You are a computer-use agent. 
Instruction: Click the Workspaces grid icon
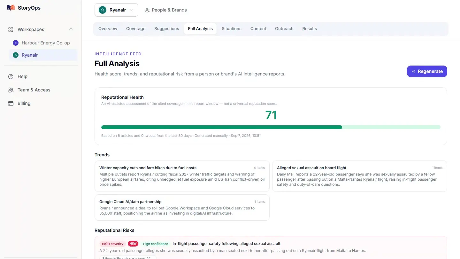[x=11, y=29]
